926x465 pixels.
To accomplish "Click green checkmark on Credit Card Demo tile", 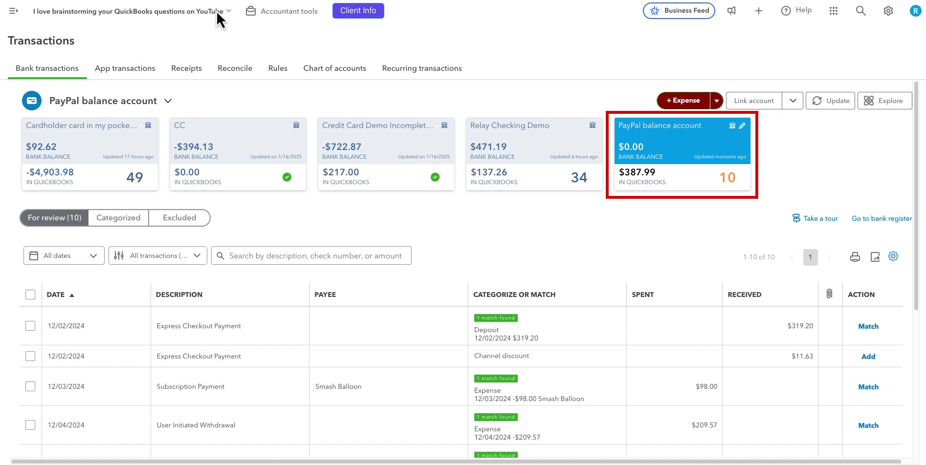I will point(435,177).
